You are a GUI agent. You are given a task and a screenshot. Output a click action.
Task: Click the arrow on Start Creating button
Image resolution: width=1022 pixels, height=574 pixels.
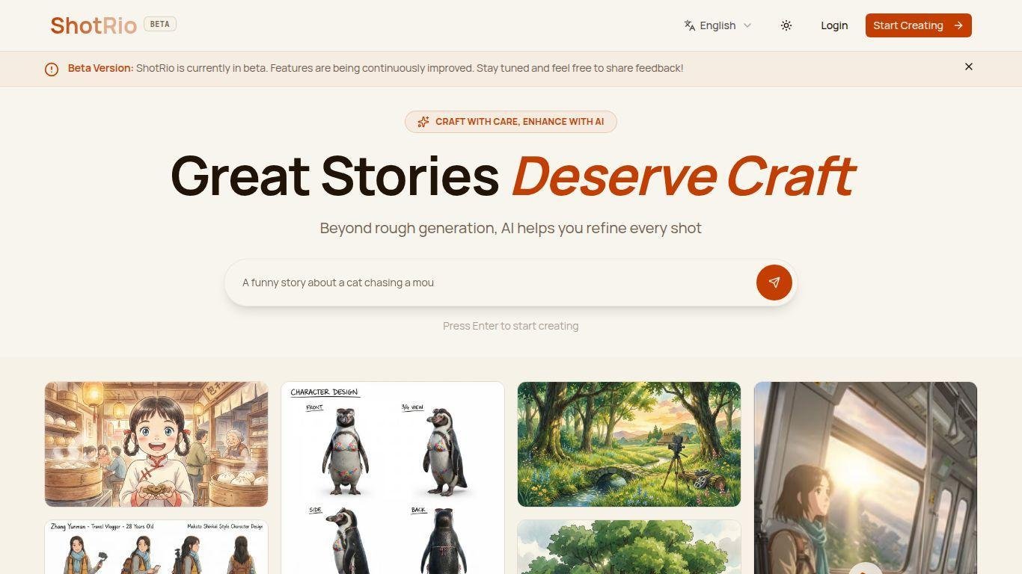pyautogui.click(x=958, y=25)
